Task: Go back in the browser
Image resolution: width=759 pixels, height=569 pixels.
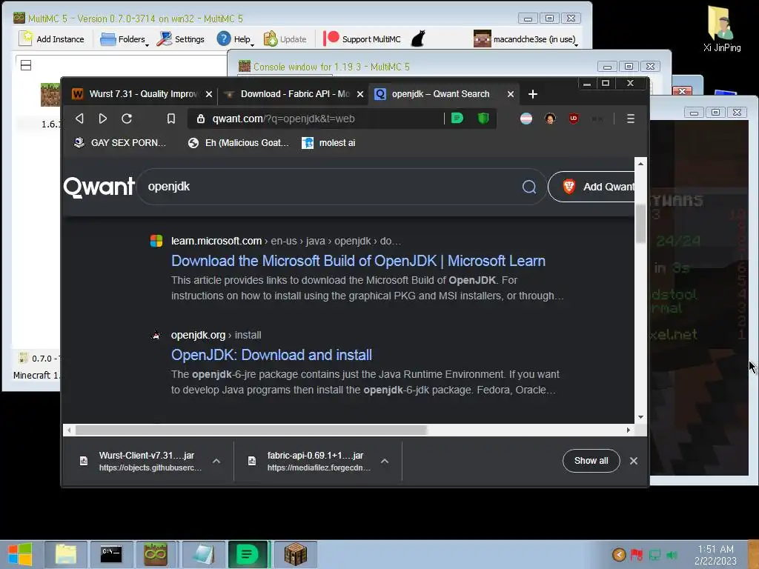Action: [79, 119]
